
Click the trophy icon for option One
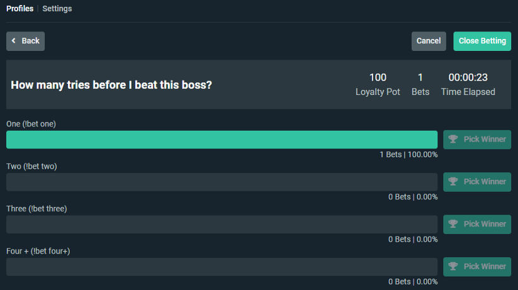(x=453, y=140)
